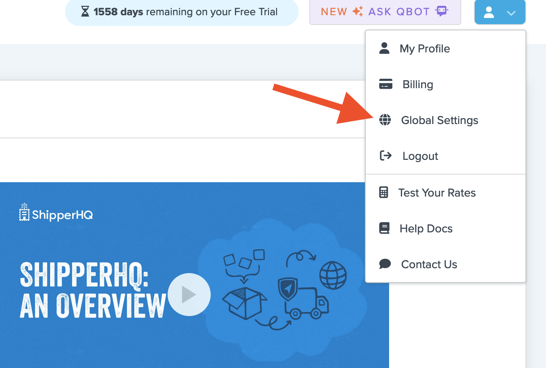The height and width of the screenshot is (368, 546).
Task: Click the credit card icon beside Billing
Action: pyautogui.click(x=386, y=84)
